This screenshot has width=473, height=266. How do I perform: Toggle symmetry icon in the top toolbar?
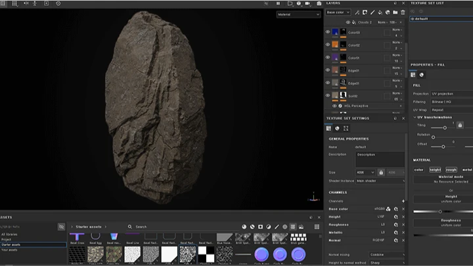26,4
